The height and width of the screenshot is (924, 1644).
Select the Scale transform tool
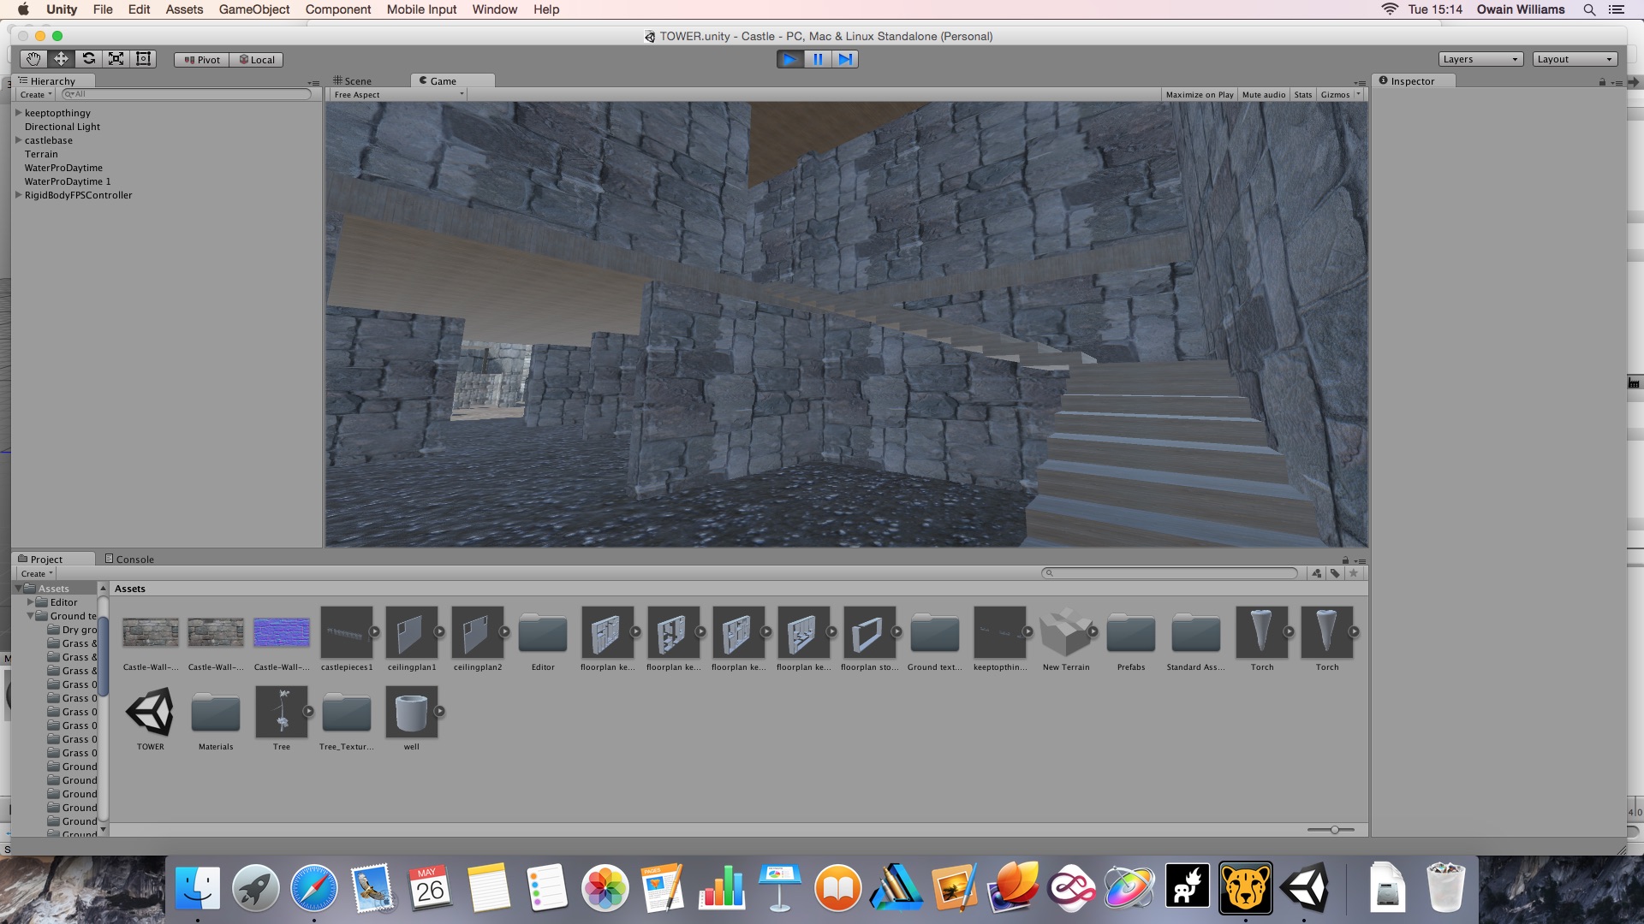(x=116, y=59)
